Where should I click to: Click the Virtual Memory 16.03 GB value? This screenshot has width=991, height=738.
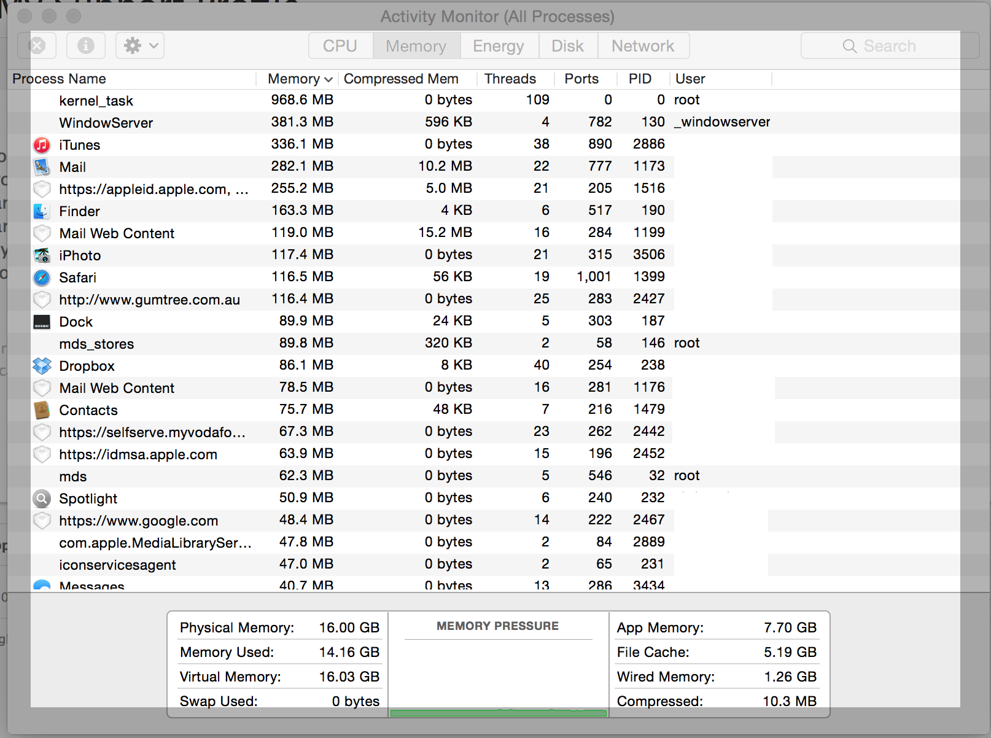[x=349, y=677]
